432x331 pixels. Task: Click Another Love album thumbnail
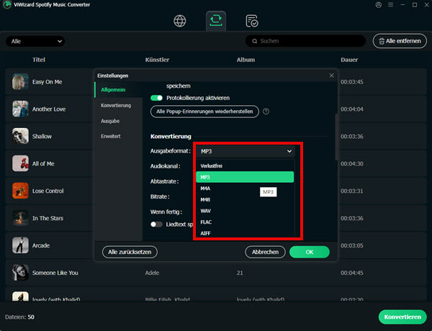20,109
